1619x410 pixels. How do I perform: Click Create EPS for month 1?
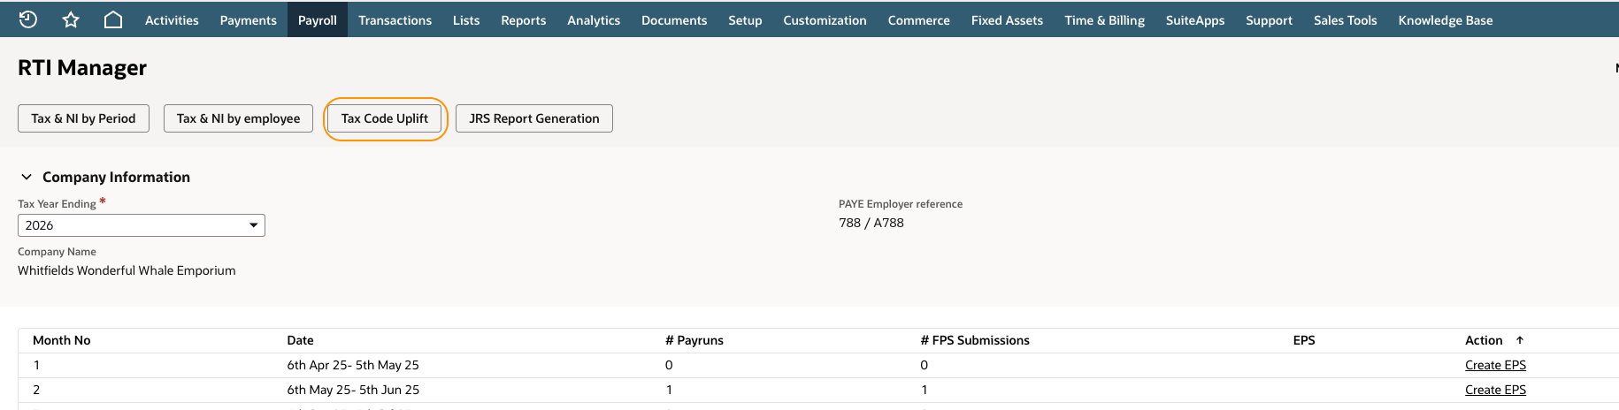[x=1495, y=365]
